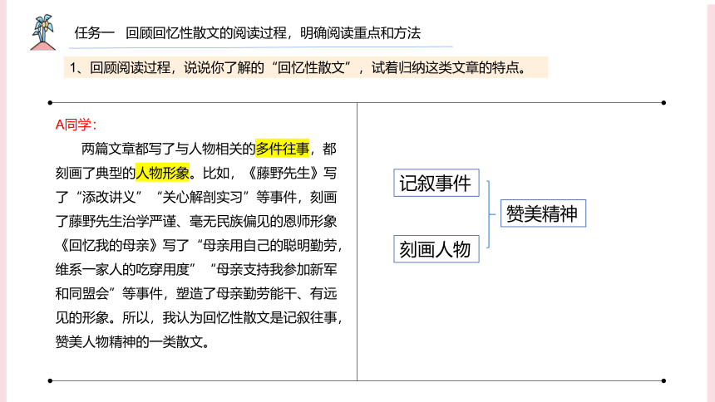
Task: Click the line starting "和同盟会"
Action: coord(196,293)
